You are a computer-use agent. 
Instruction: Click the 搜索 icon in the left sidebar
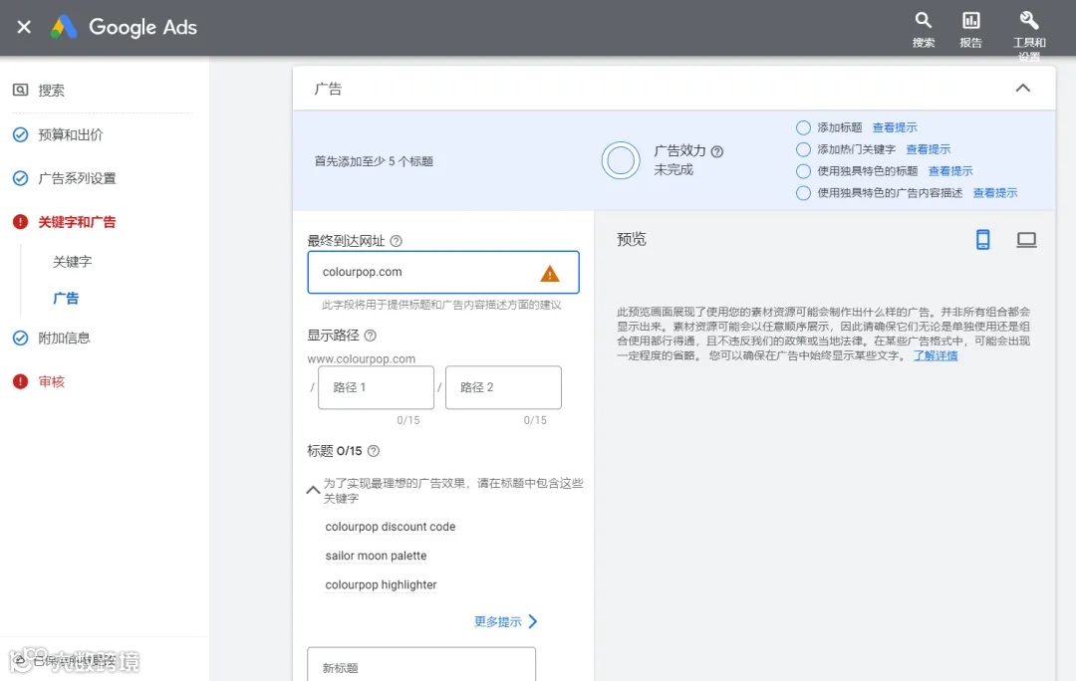21,90
